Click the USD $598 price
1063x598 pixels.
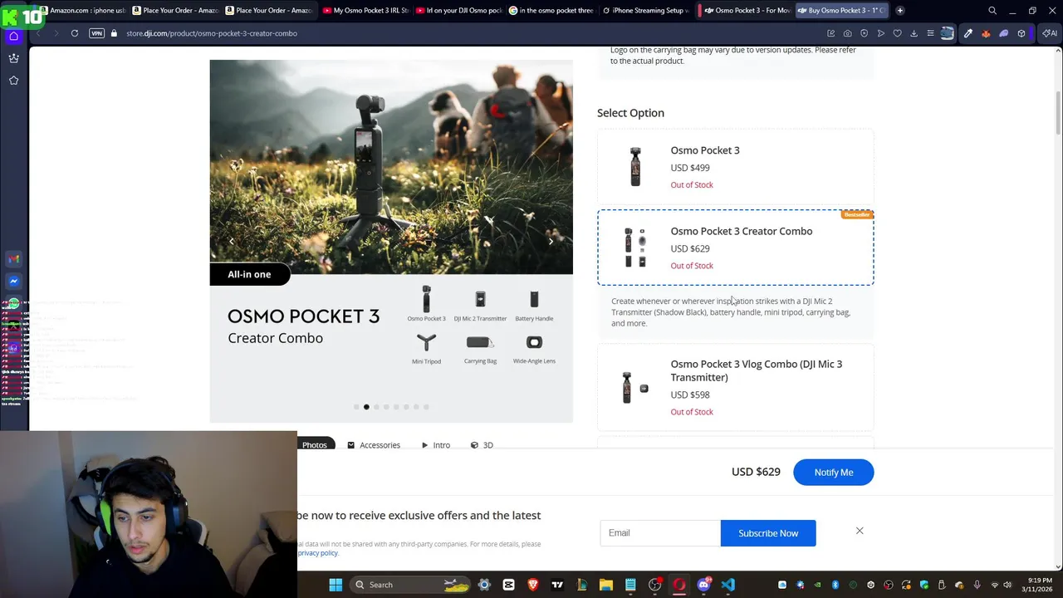pos(690,395)
